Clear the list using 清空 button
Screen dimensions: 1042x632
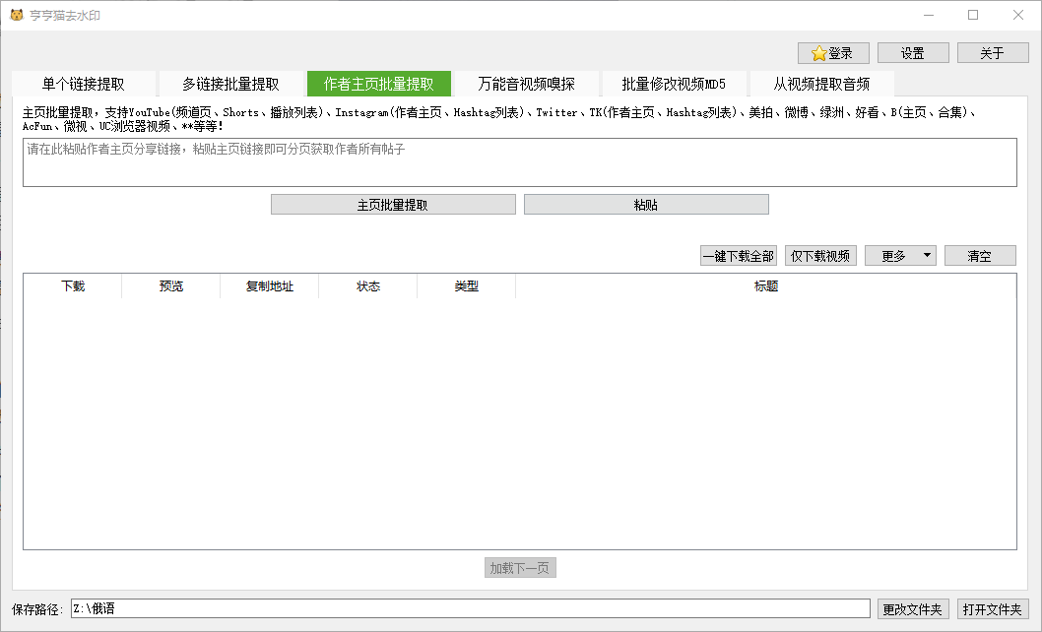tap(980, 254)
